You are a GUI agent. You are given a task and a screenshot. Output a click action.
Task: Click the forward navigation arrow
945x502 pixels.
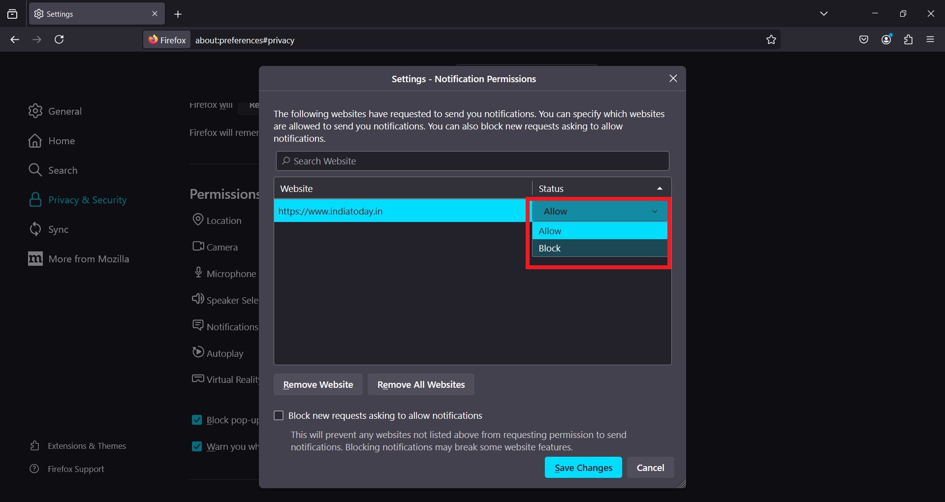pyautogui.click(x=37, y=39)
